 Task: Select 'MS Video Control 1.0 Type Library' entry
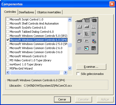point(31,60)
